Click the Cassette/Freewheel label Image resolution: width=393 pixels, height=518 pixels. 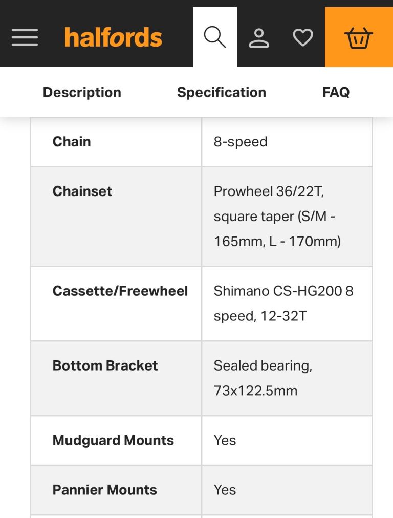click(x=121, y=290)
